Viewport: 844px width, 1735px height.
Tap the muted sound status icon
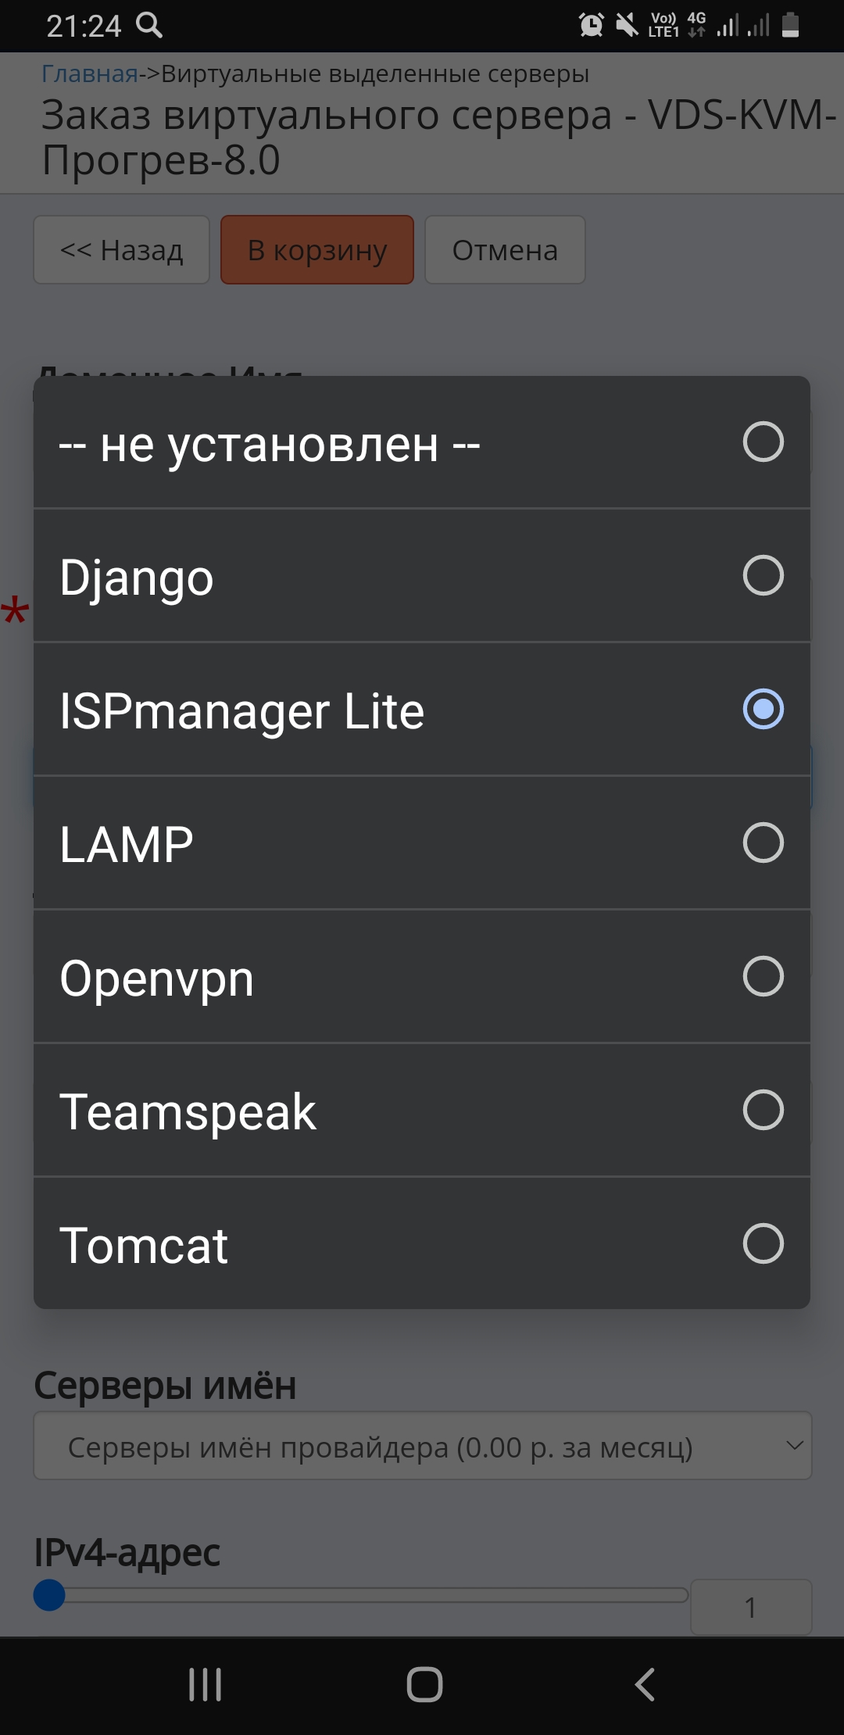627,25
